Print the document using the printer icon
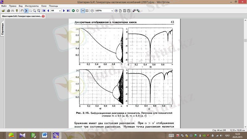Screen dimensions: 247x139 [x=8, y=11]
